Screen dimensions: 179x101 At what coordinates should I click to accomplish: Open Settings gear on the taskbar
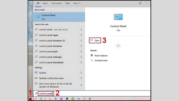(x=55, y=99)
